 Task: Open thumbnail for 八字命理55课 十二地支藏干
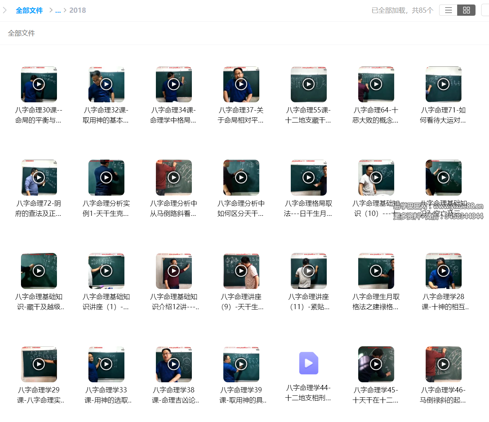[309, 84]
